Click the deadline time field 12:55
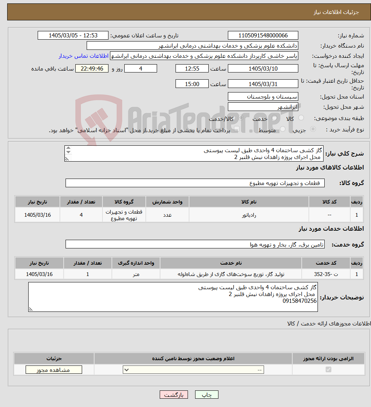The width and height of the screenshot is (371, 407). tap(192, 69)
